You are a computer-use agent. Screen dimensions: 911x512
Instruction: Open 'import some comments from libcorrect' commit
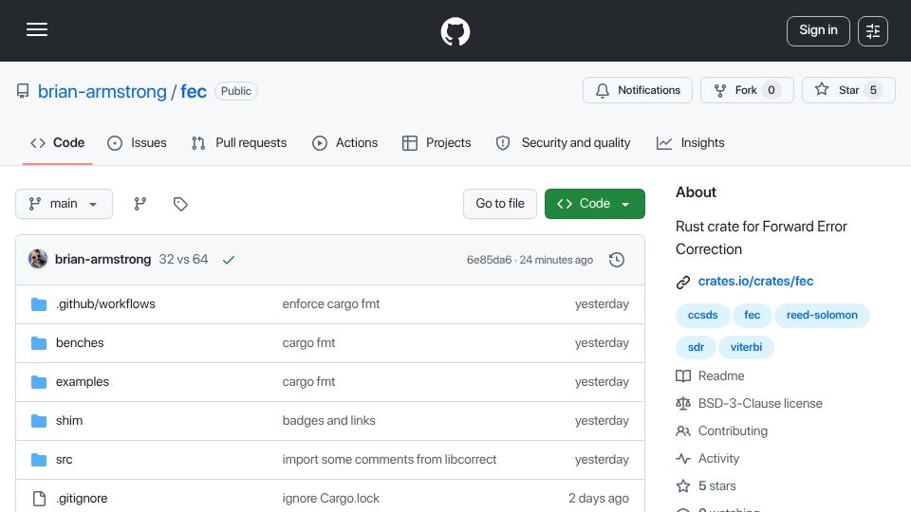(x=389, y=459)
